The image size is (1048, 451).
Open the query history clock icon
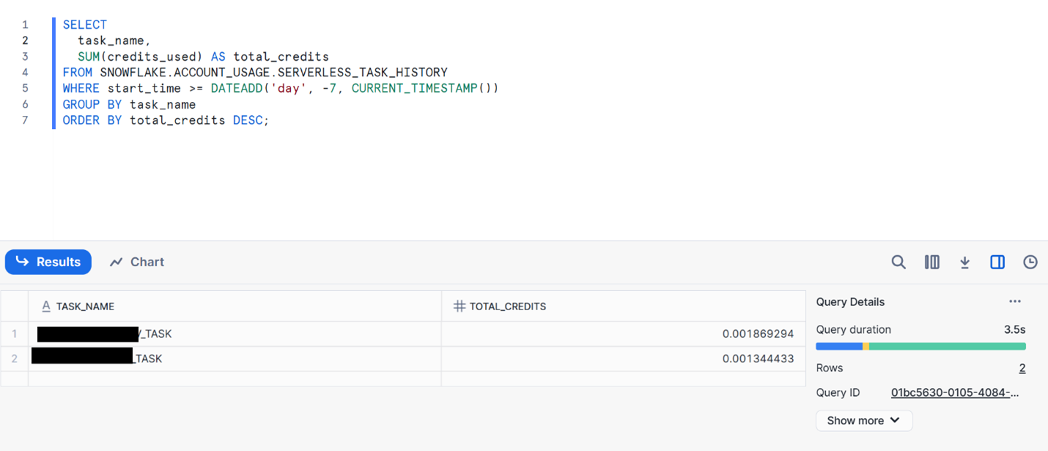(x=1030, y=262)
